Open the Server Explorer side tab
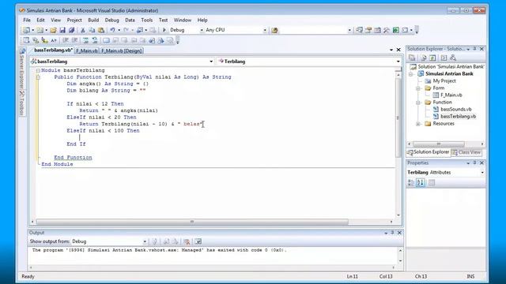The image size is (506, 284). (22, 69)
